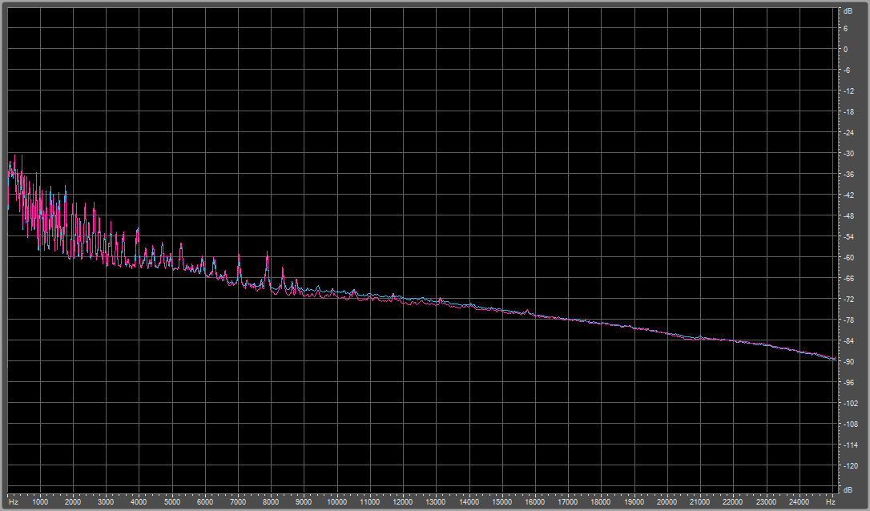
Task: Click the 8000 Hz mark on the frequency ruler
Action: 271,501
